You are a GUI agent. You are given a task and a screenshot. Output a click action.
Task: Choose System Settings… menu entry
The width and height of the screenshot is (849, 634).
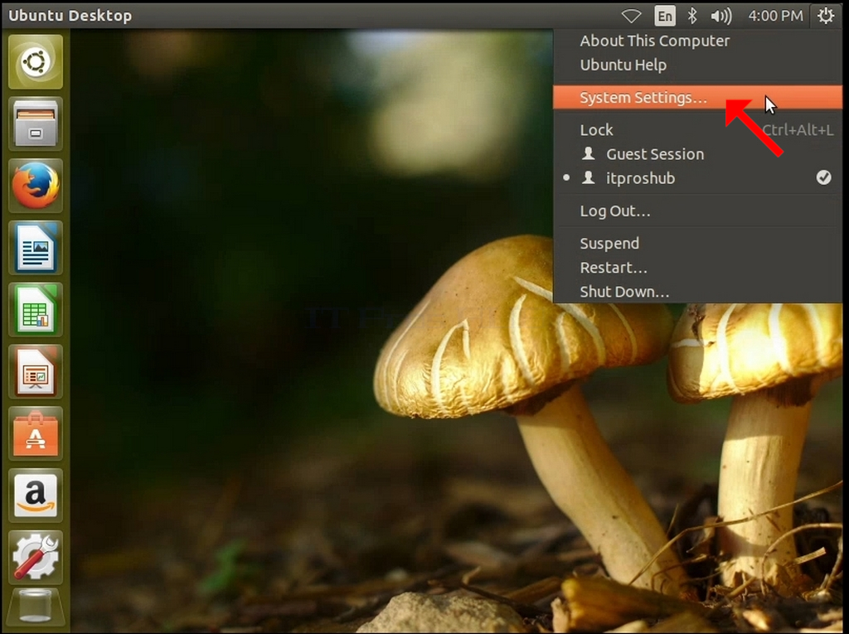pyautogui.click(x=697, y=98)
